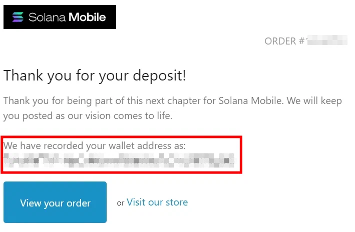The width and height of the screenshot is (355, 232).
Task: Click 'We have recorded your wallet address as:'
Action: [95, 146]
